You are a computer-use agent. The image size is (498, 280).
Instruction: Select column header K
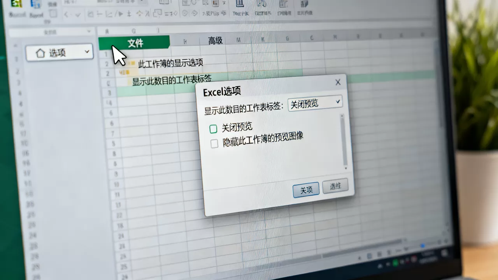263,39
